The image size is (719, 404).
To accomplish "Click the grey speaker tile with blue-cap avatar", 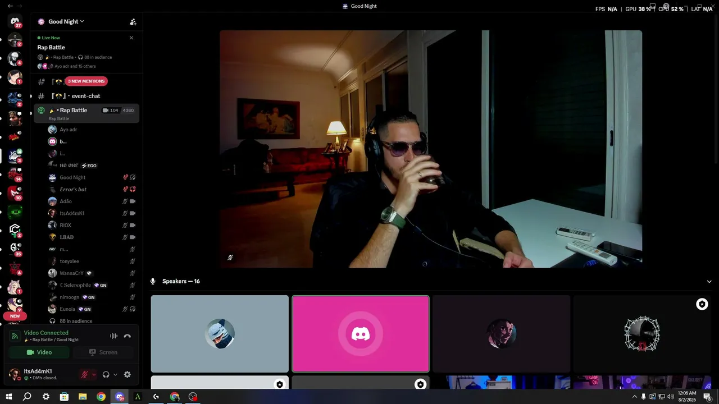I will tap(220, 334).
